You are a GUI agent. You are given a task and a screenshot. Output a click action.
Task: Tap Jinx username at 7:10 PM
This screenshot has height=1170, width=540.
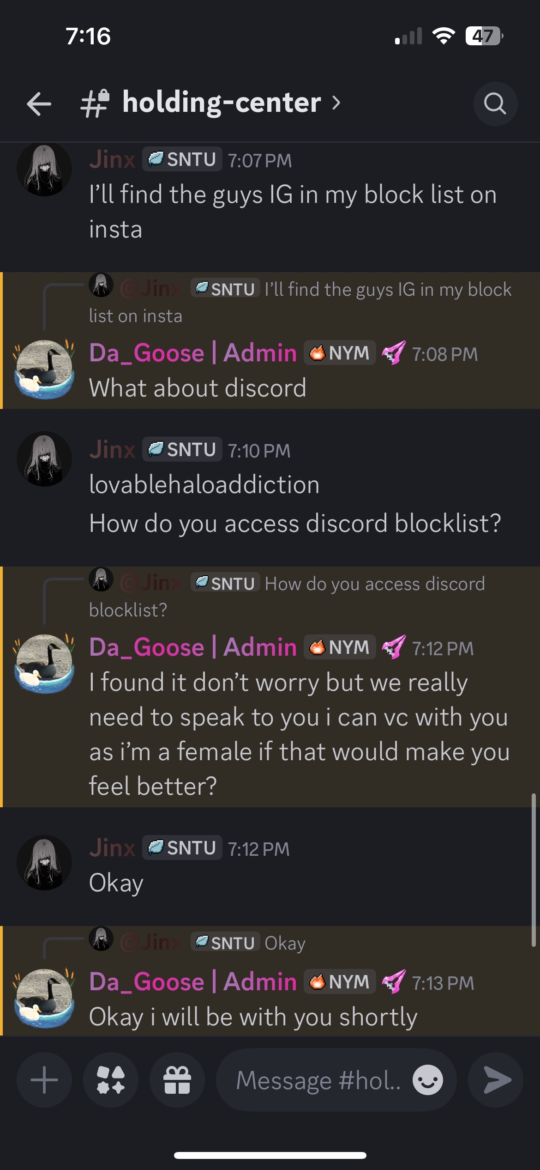(x=112, y=450)
